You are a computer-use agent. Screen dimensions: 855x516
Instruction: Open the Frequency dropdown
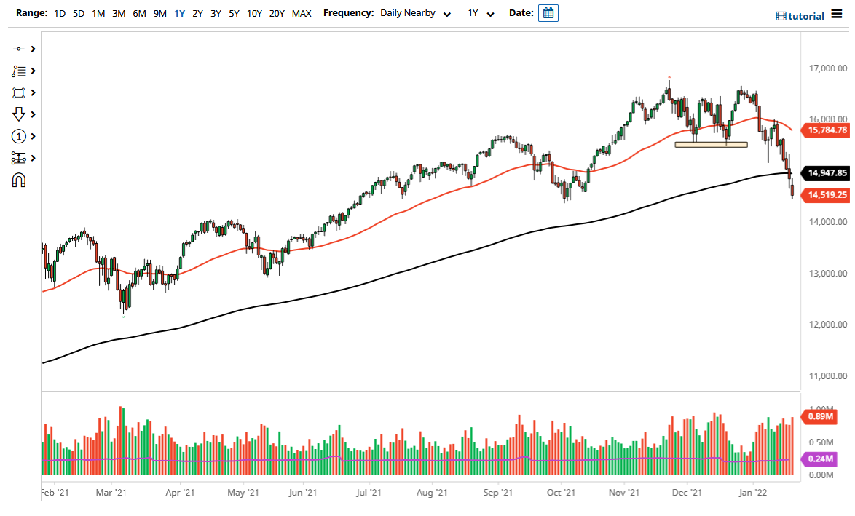pos(415,12)
